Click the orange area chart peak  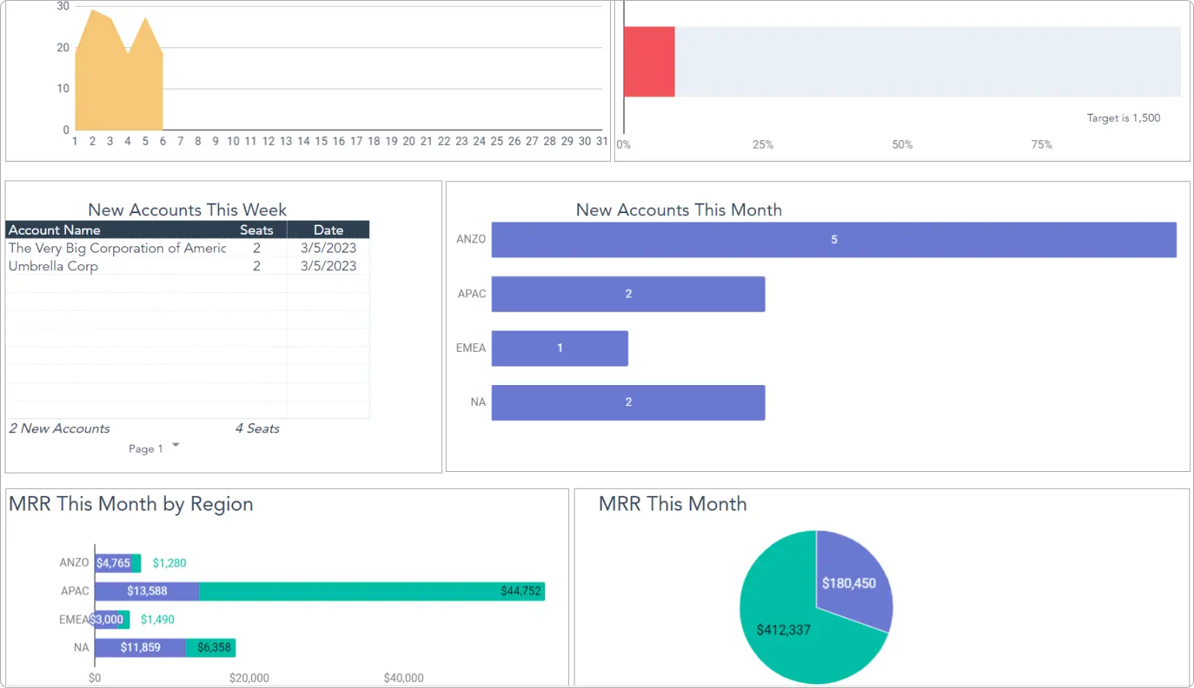tap(93, 23)
